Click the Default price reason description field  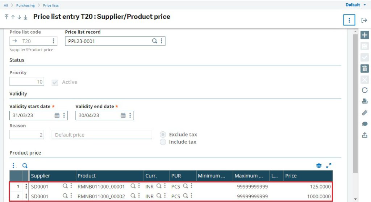click(x=102, y=135)
